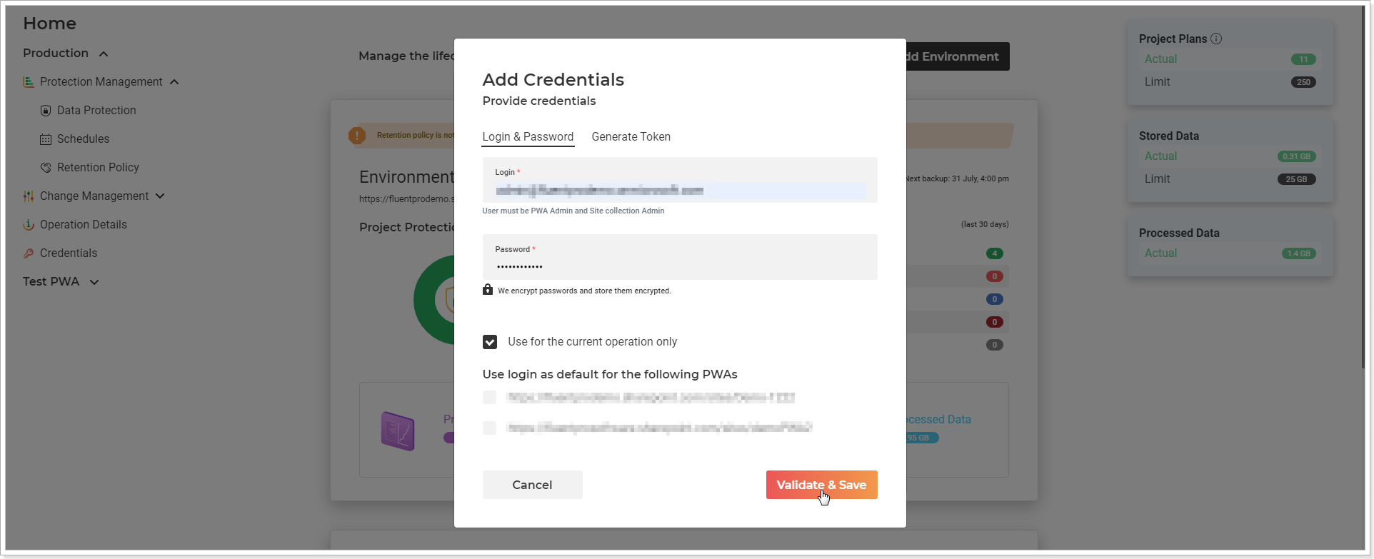Tick the second PWA default login checkbox

490,428
